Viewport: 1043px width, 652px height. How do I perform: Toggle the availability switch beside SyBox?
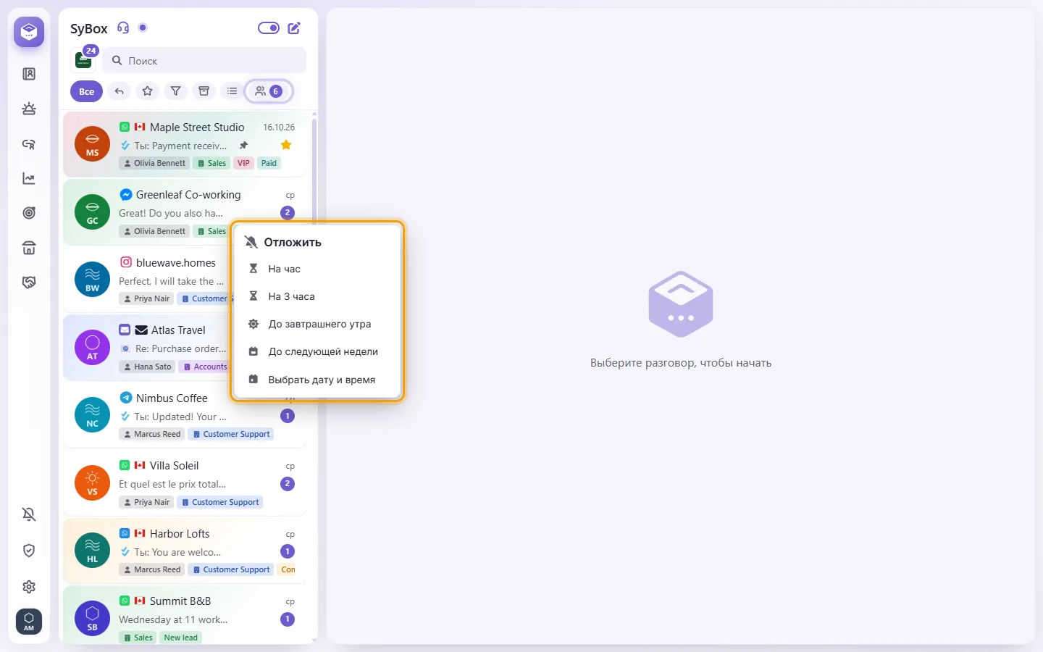pyautogui.click(x=269, y=28)
